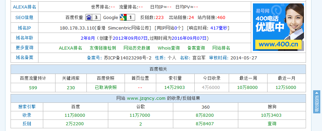This screenshot has width=322, height=131.
Task: Click Sogou indexed count 10万3403
Action: point(271,115)
